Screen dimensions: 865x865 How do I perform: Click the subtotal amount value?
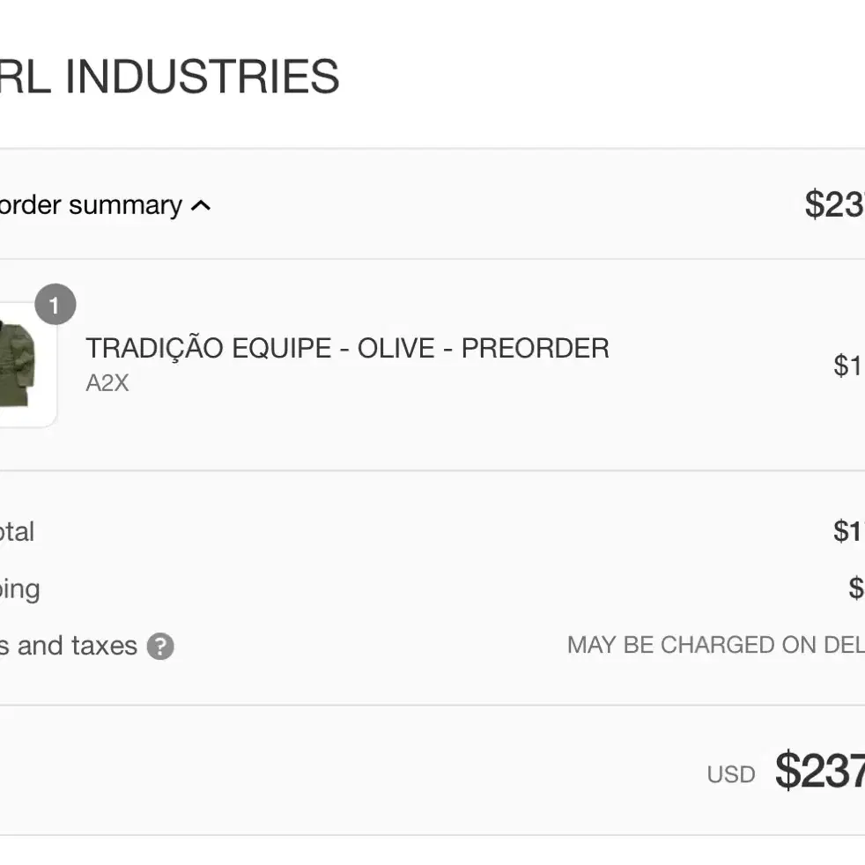click(849, 531)
